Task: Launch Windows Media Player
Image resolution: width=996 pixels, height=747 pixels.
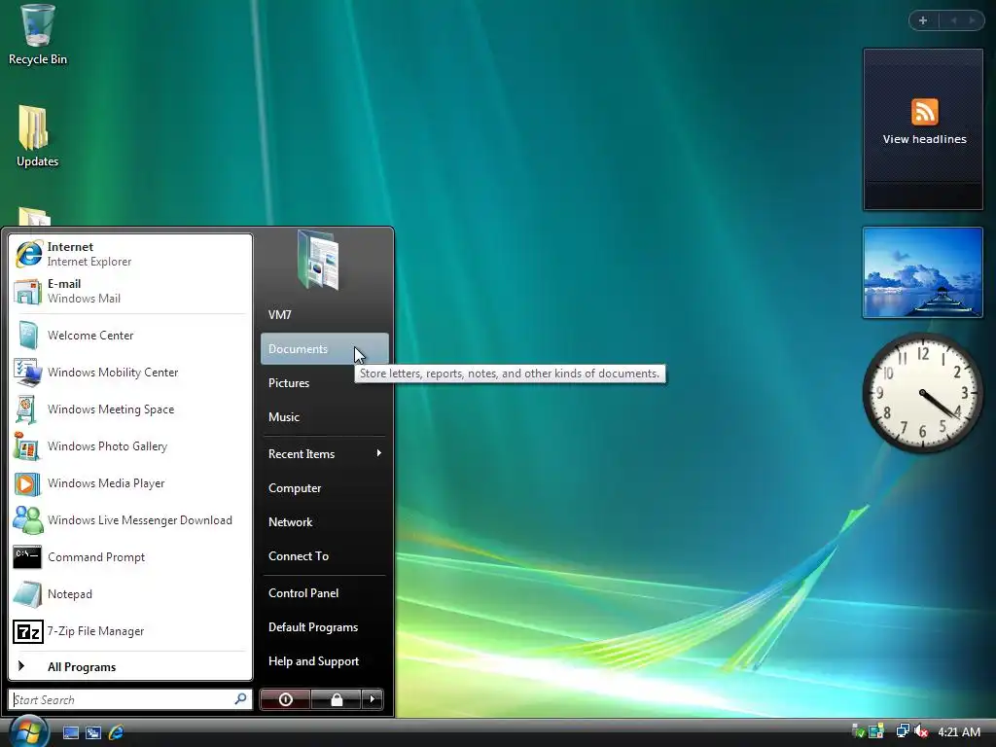Action: coord(129,483)
